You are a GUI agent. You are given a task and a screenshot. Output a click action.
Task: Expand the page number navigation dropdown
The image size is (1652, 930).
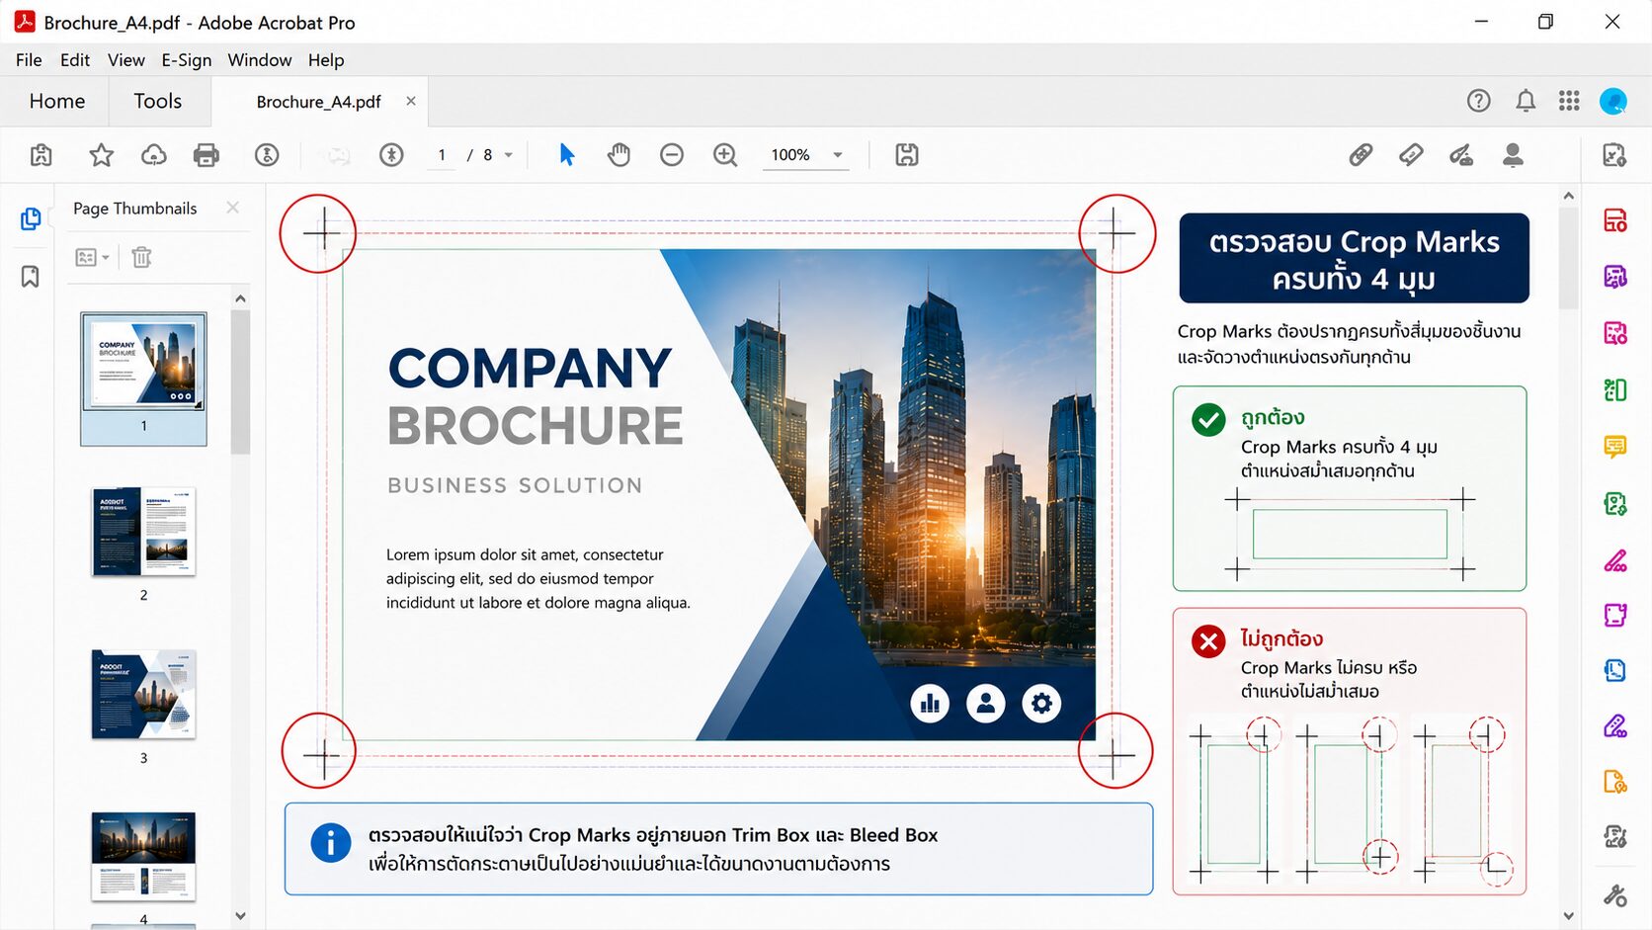509,155
